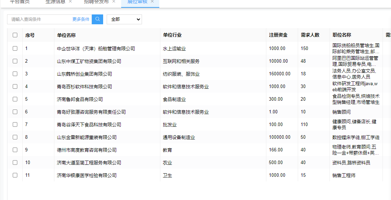Close the 展位审核 tab
This screenshot has height=200, width=391.
(x=152, y=1)
